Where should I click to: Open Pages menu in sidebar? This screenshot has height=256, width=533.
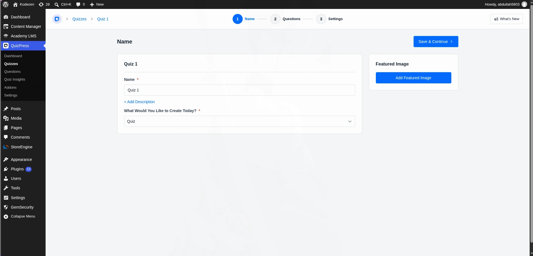click(23, 128)
